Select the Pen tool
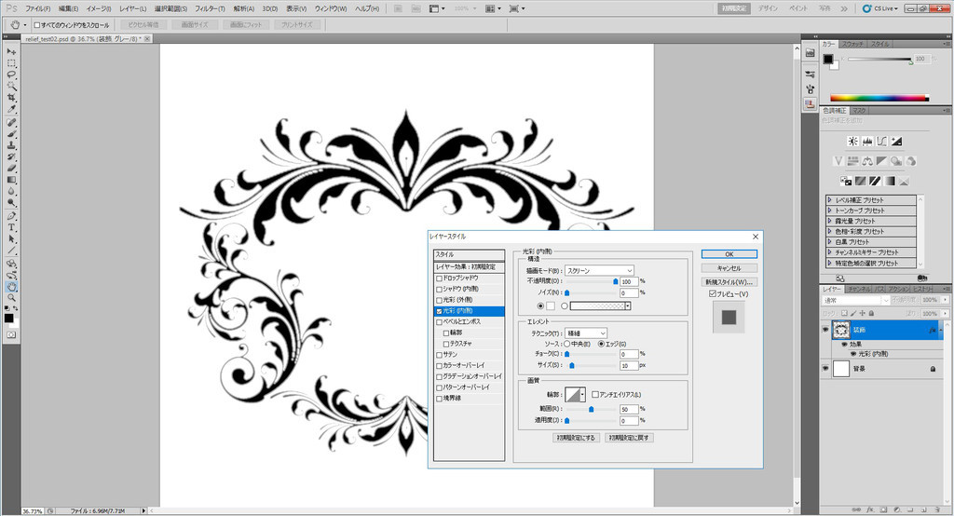Viewport: 954px width, 516px height. point(11,216)
